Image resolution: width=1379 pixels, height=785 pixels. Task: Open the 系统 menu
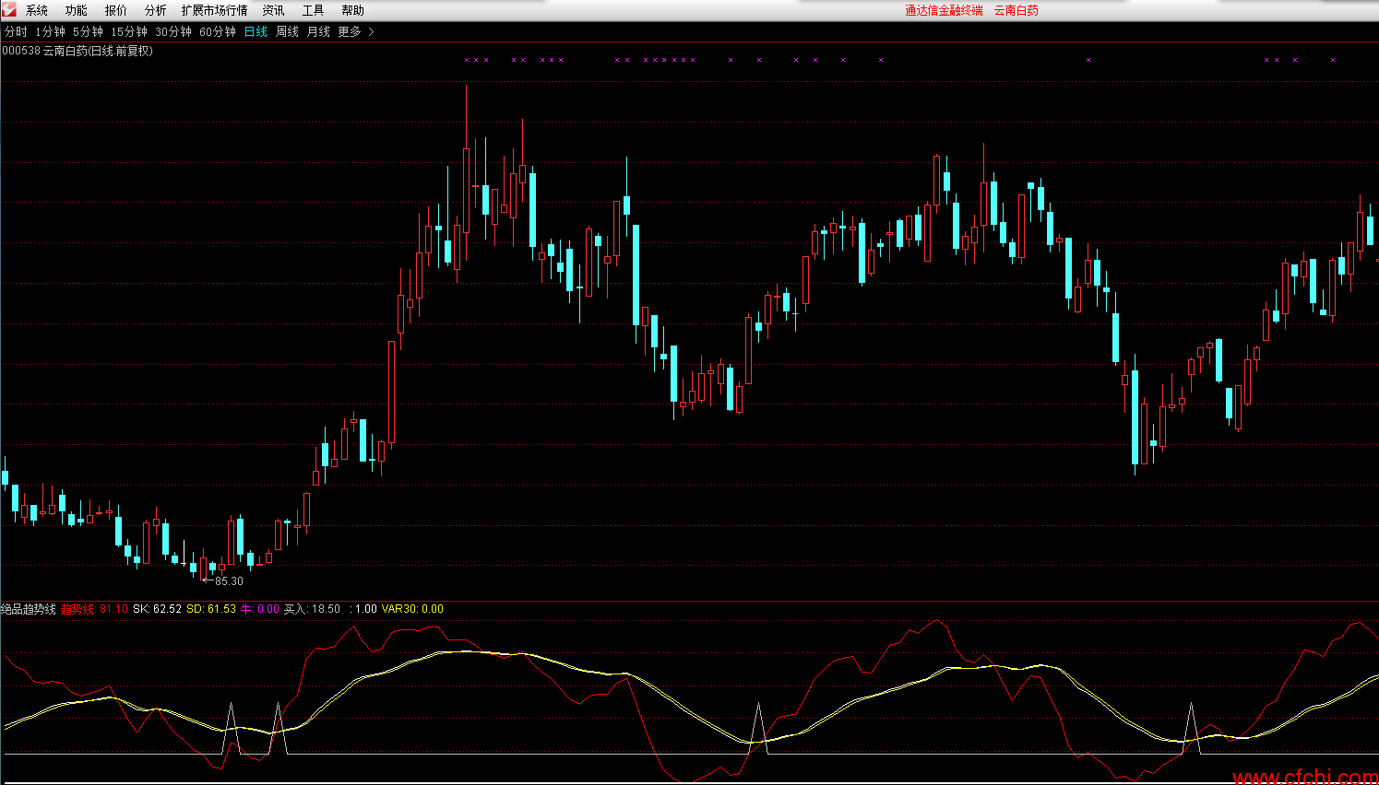click(37, 10)
